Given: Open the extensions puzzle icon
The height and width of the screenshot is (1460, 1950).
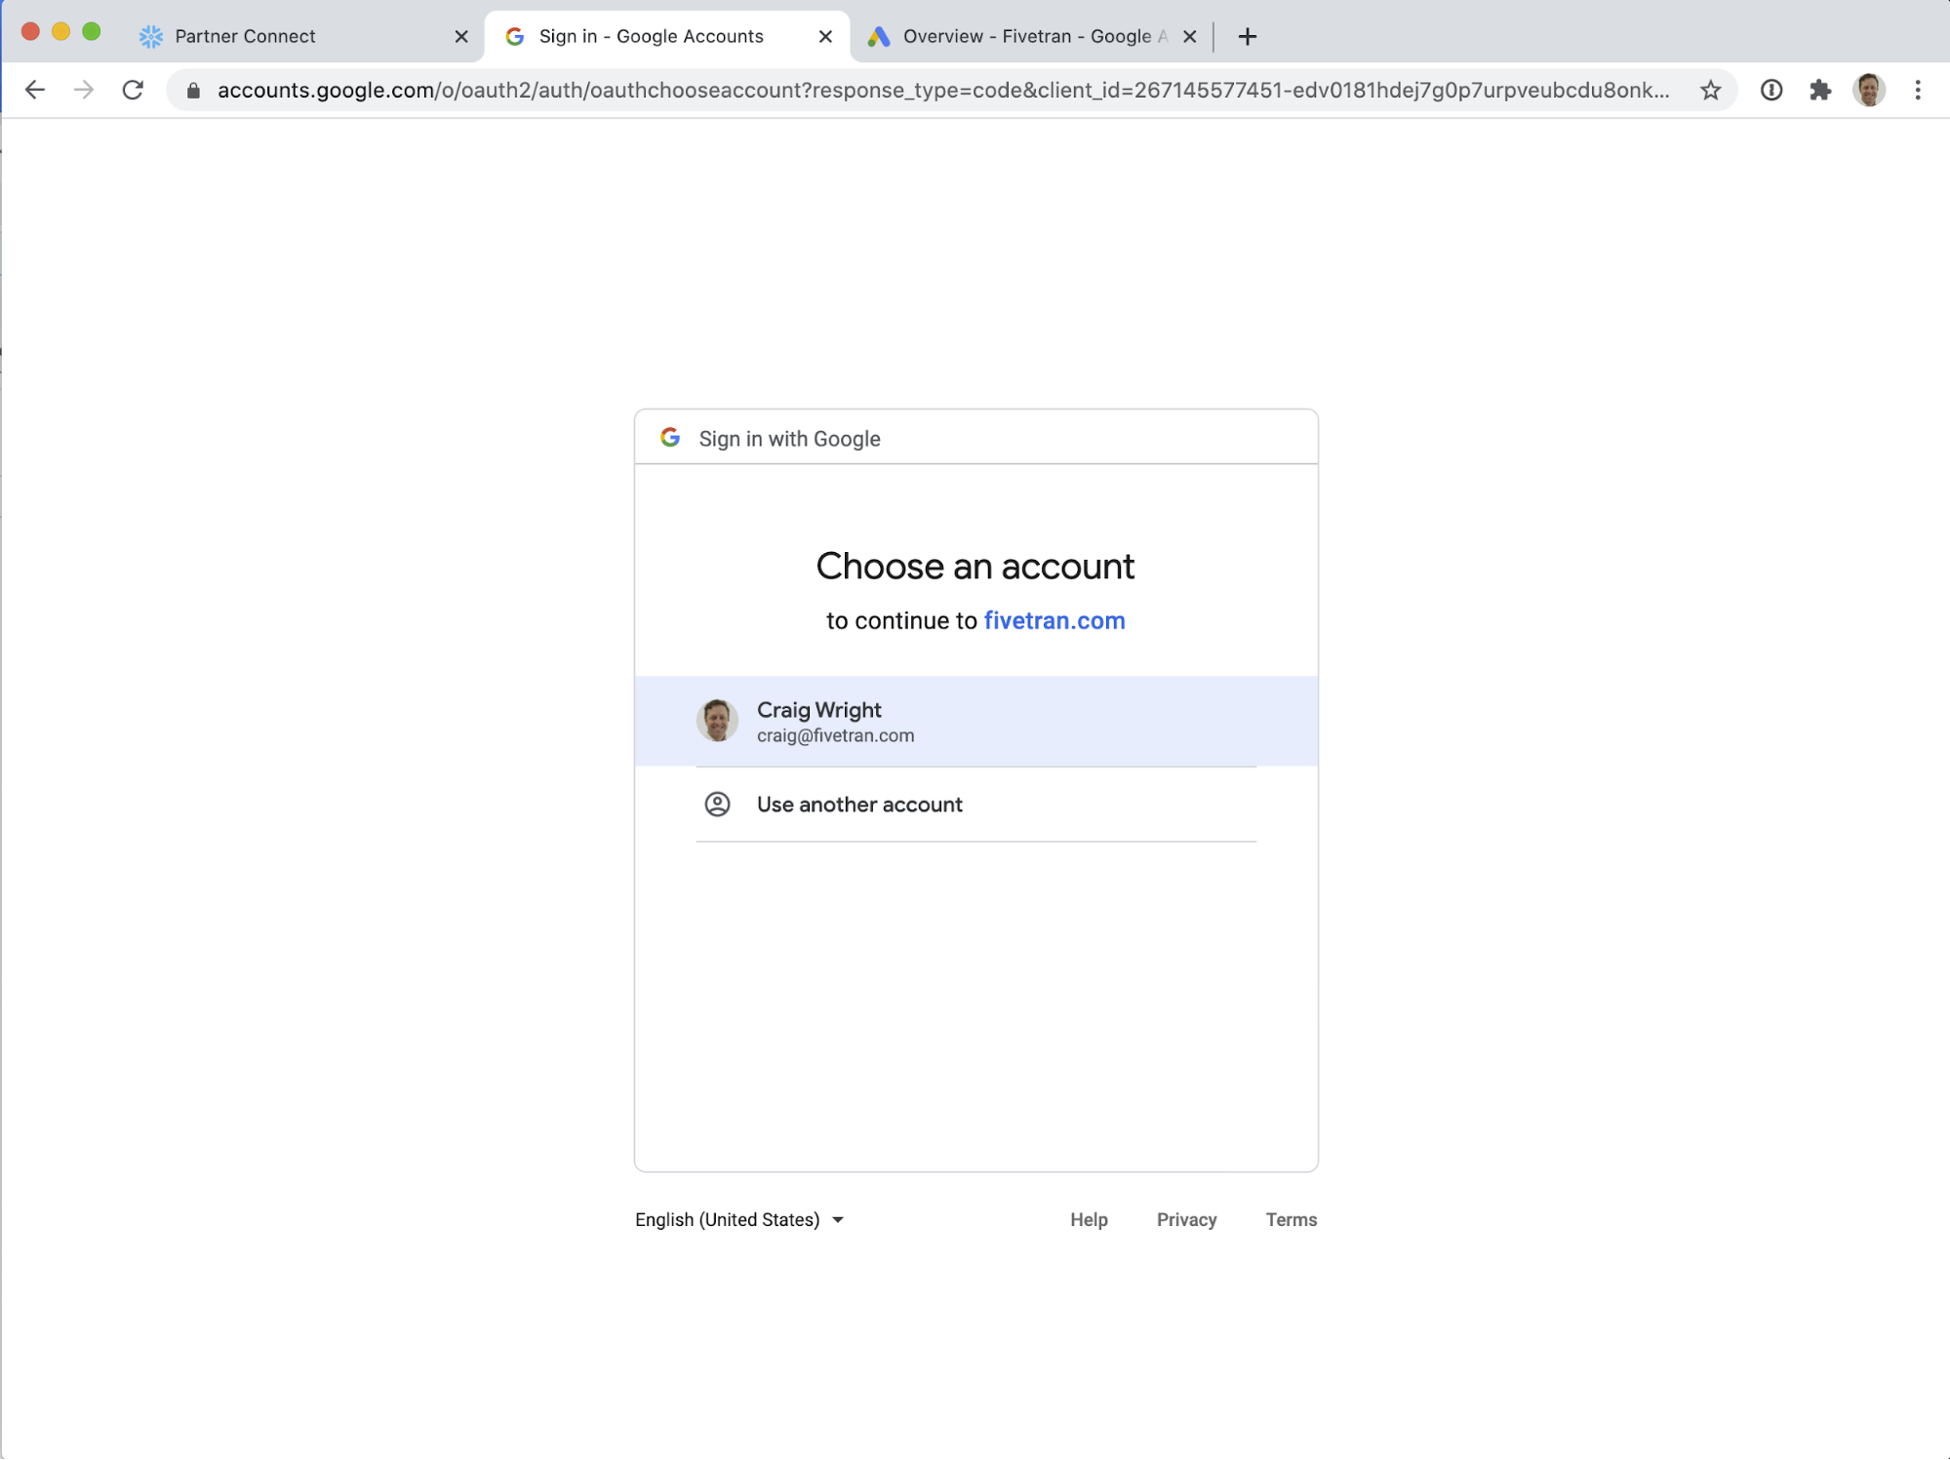Looking at the screenshot, I should pos(1819,90).
